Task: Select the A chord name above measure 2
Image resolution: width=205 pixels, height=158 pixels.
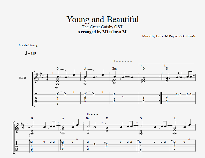Action: (85, 68)
